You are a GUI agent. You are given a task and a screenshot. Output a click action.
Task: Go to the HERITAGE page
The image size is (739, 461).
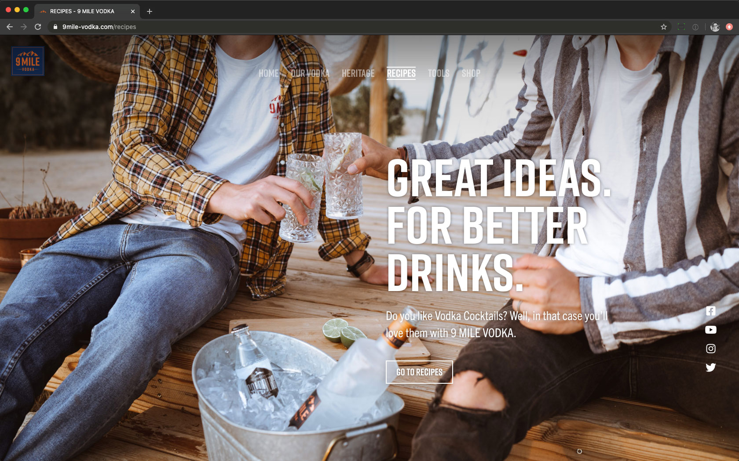[358, 73]
